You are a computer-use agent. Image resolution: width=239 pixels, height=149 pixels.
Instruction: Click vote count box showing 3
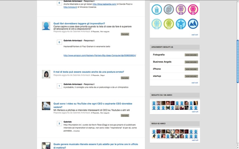(59, 123)
